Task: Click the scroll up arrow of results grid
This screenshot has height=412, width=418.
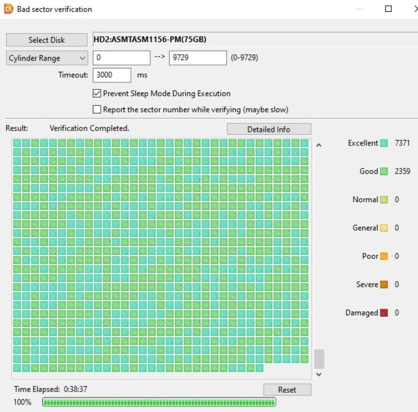Action: coord(319,146)
